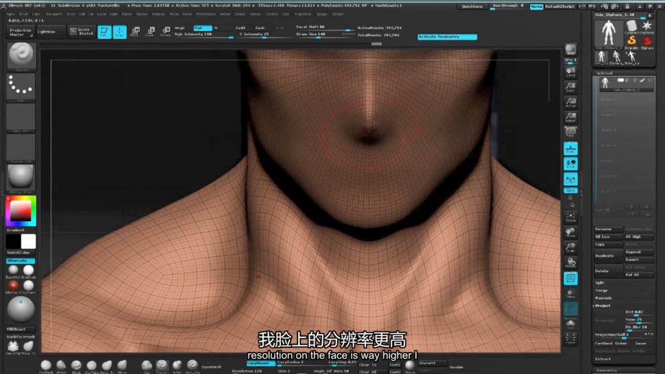
Task: Collapse the Project section
Action: tap(603, 306)
